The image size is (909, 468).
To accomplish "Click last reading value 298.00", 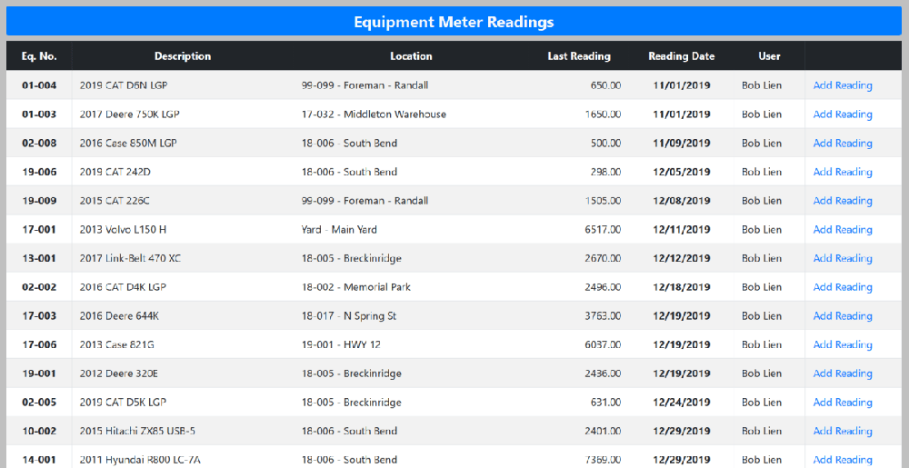I will coord(605,172).
